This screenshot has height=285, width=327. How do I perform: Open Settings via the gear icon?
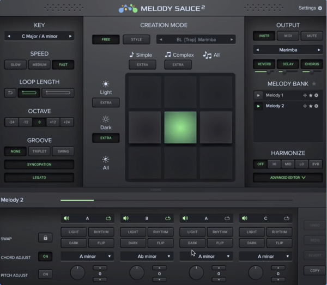320,8
